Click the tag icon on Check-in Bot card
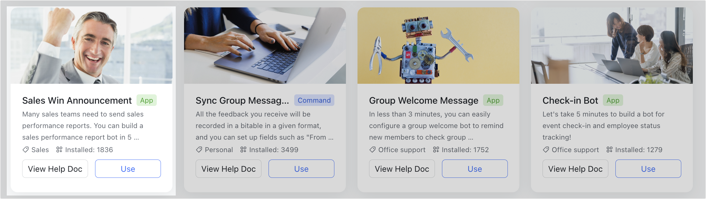This screenshot has height=199, width=706. pos(546,150)
